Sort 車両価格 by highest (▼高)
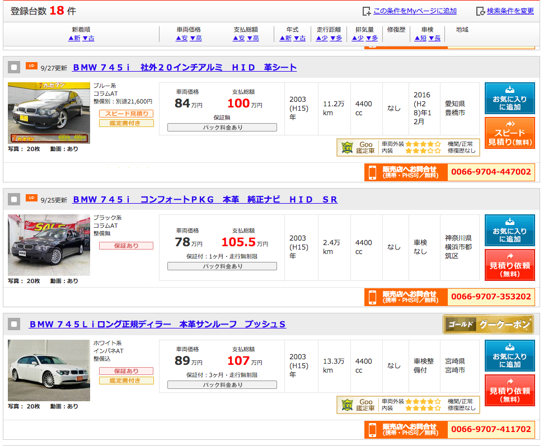553x446 pixels. (196, 38)
